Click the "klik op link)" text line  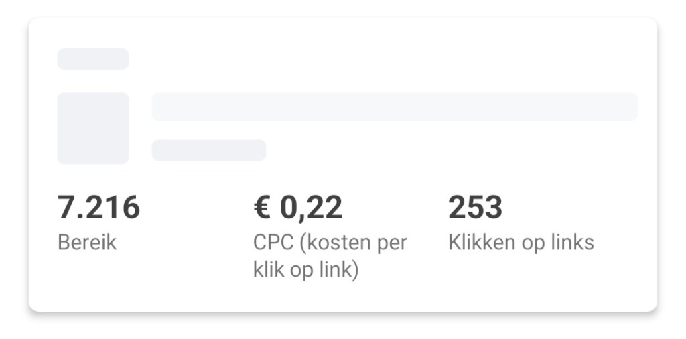click(x=305, y=270)
